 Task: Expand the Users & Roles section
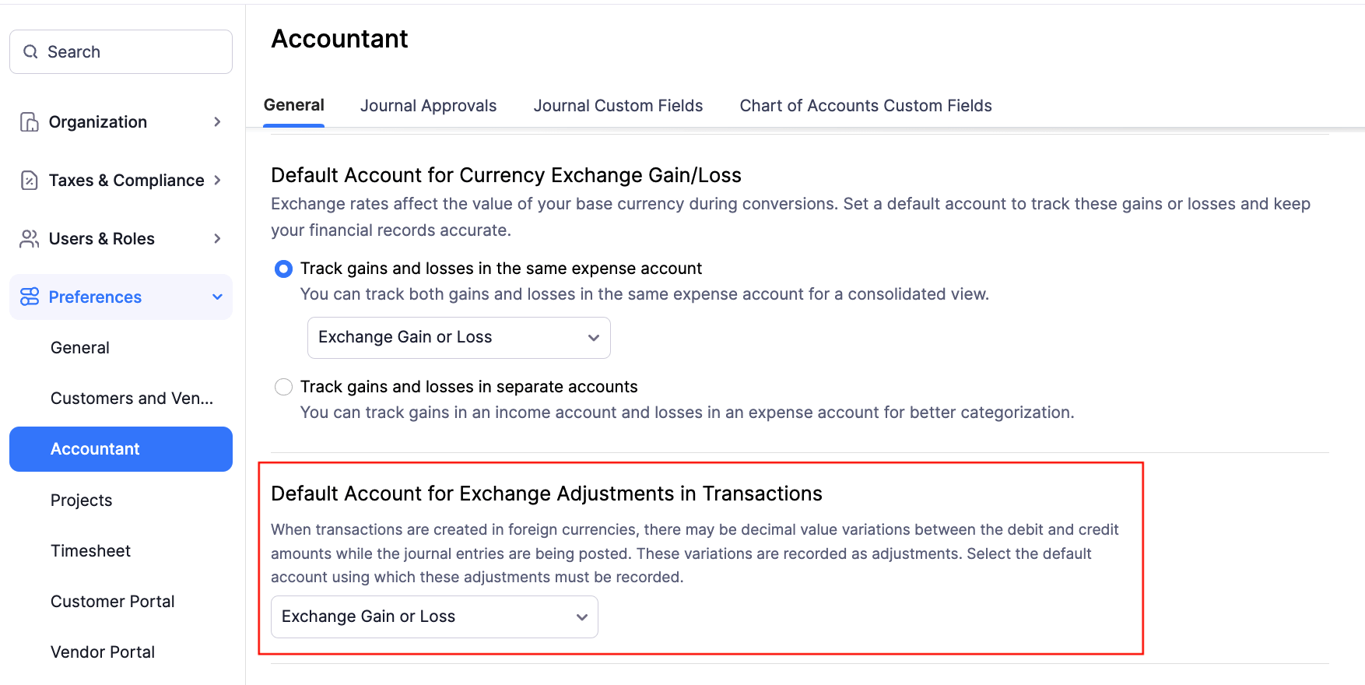point(218,238)
